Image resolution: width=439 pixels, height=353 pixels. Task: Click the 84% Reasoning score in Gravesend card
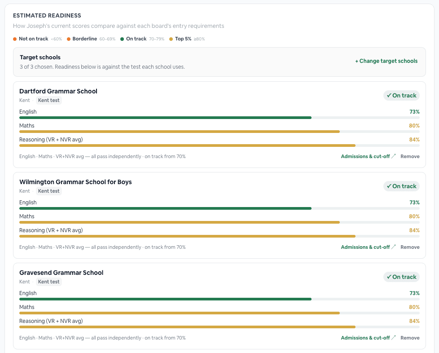414,322
